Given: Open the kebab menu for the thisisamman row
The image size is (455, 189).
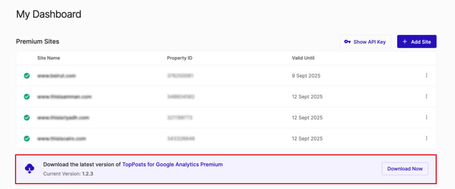Looking at the screenshot, I should [426, 96].
